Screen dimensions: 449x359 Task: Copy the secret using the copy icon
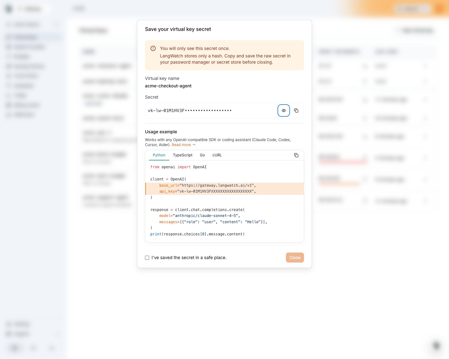pos(296,111)
